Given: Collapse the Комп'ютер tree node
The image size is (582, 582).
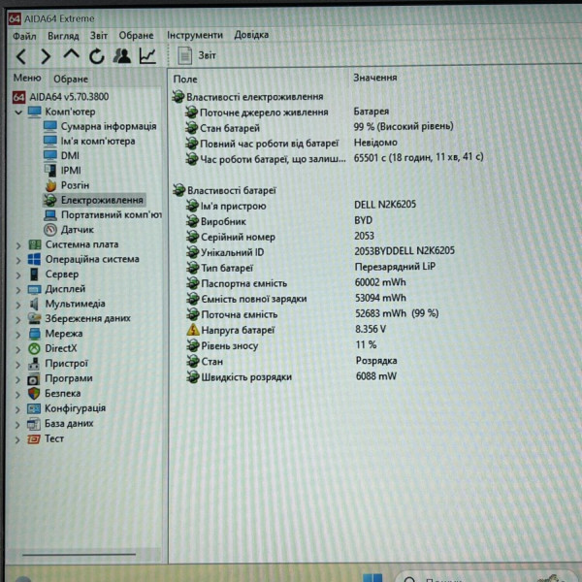Looking at the screenshot, I should click(x=18, y=113).
